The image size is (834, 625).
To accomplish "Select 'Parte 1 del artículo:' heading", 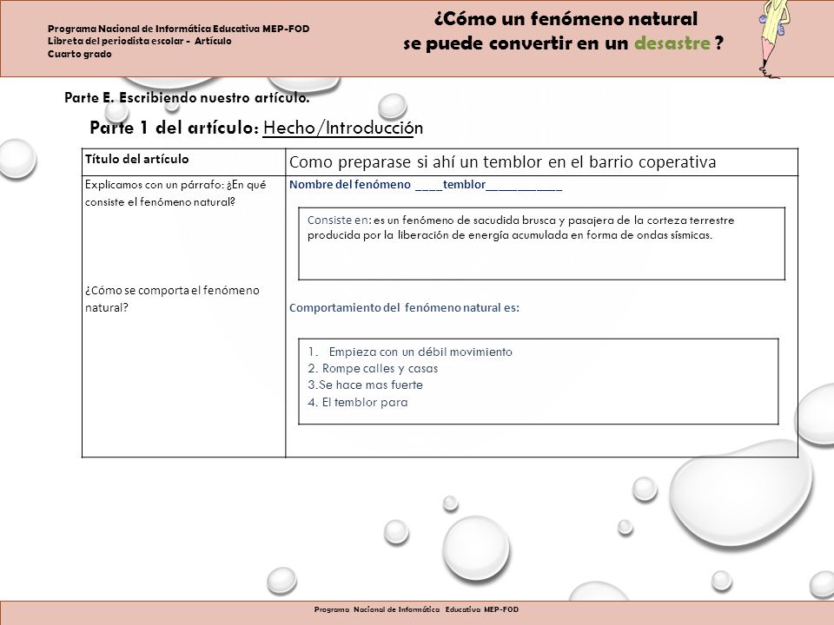I will (175, 128).
